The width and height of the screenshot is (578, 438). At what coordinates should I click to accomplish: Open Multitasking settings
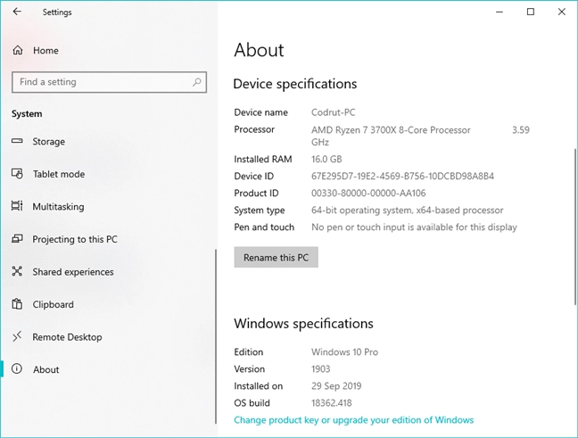coord(58,206)
